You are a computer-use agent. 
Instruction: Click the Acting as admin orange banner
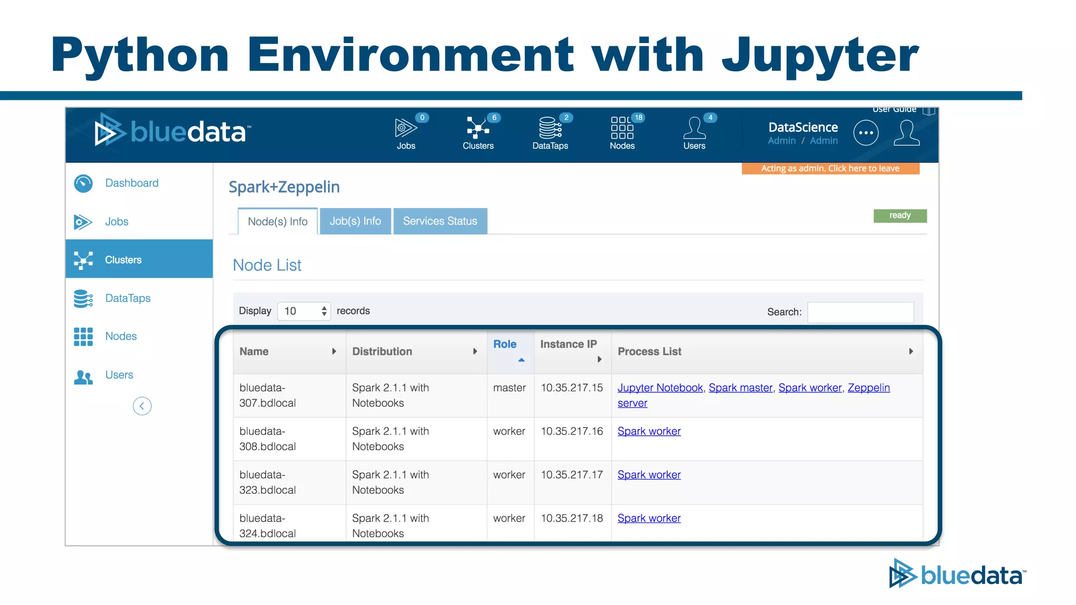[x=830, y=169]
